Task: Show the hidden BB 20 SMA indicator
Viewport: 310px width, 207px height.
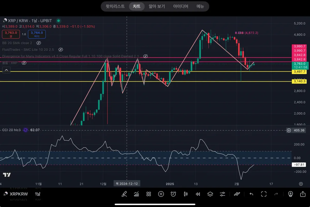Action: click(38, 43)
